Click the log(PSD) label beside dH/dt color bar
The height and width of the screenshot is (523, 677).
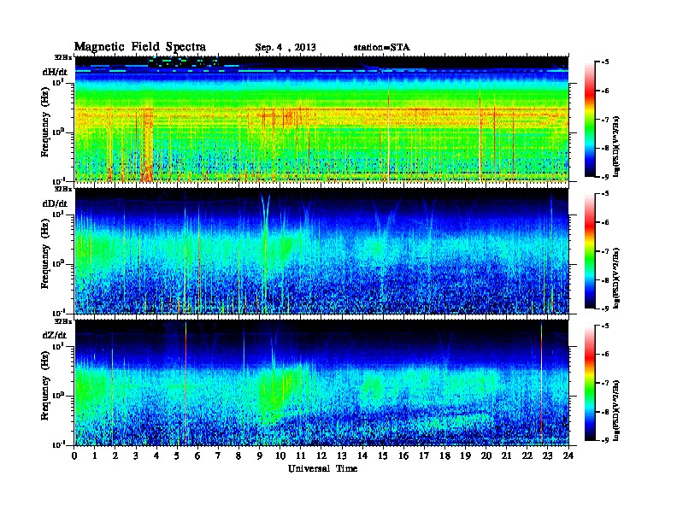(x=617, y=147)
